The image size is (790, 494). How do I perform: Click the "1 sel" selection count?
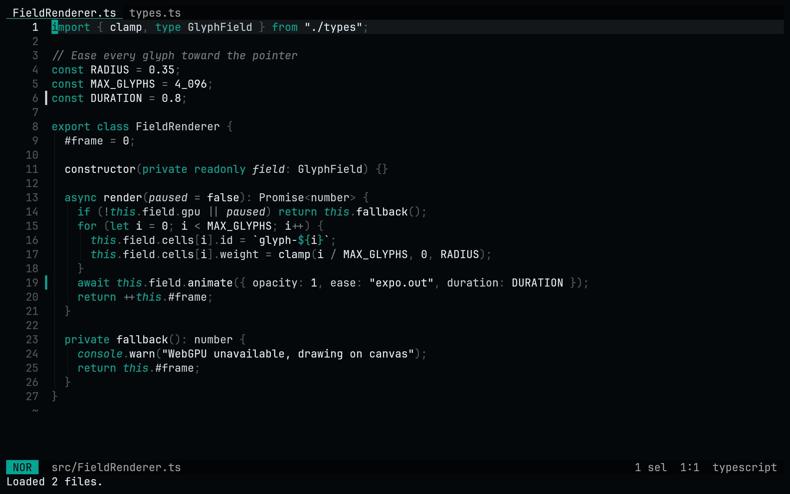651,467
